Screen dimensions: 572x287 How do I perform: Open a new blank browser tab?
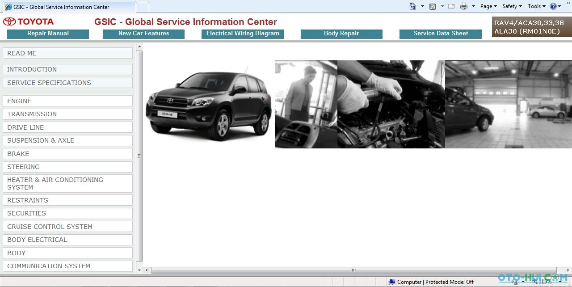point(143,7)
